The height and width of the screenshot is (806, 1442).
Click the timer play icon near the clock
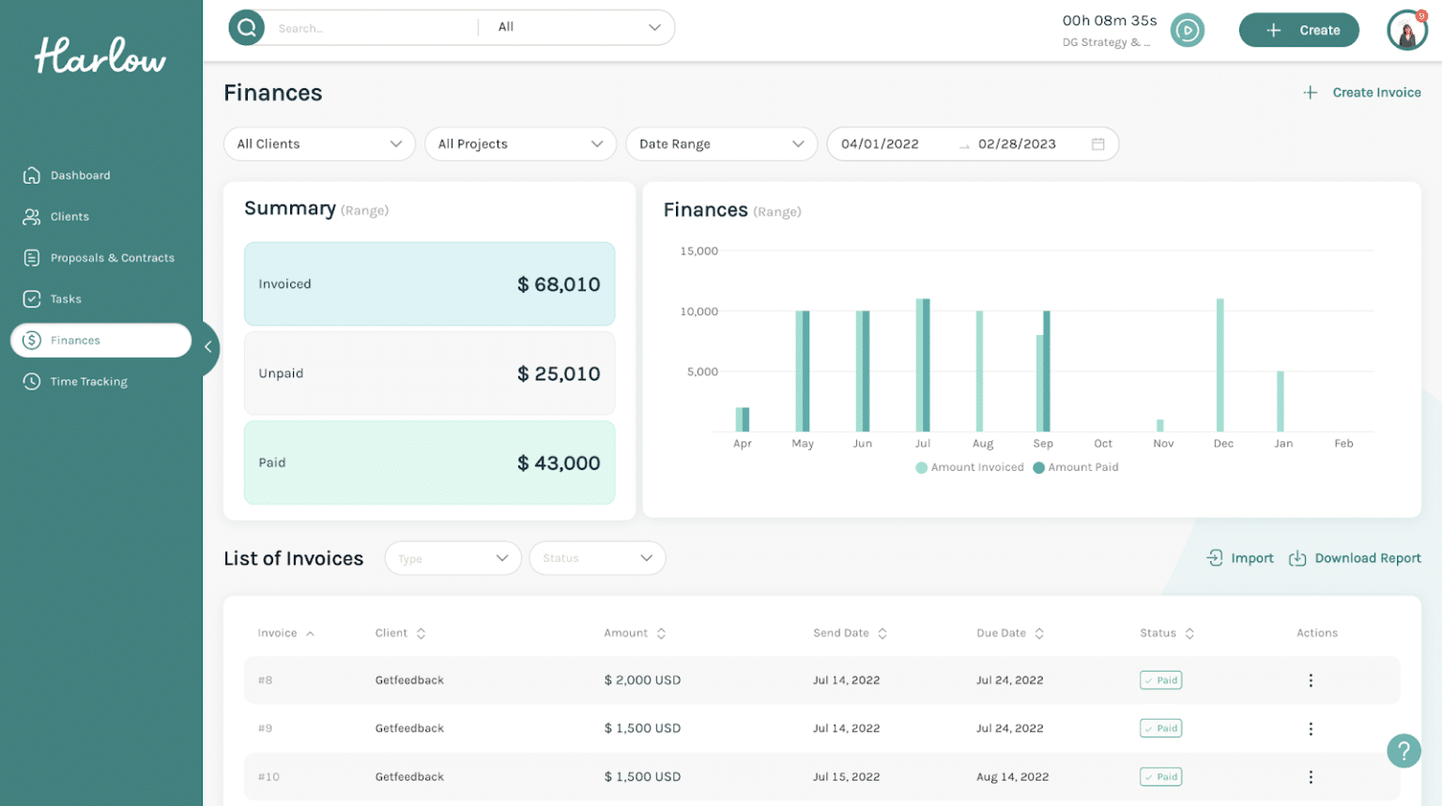1188,30
